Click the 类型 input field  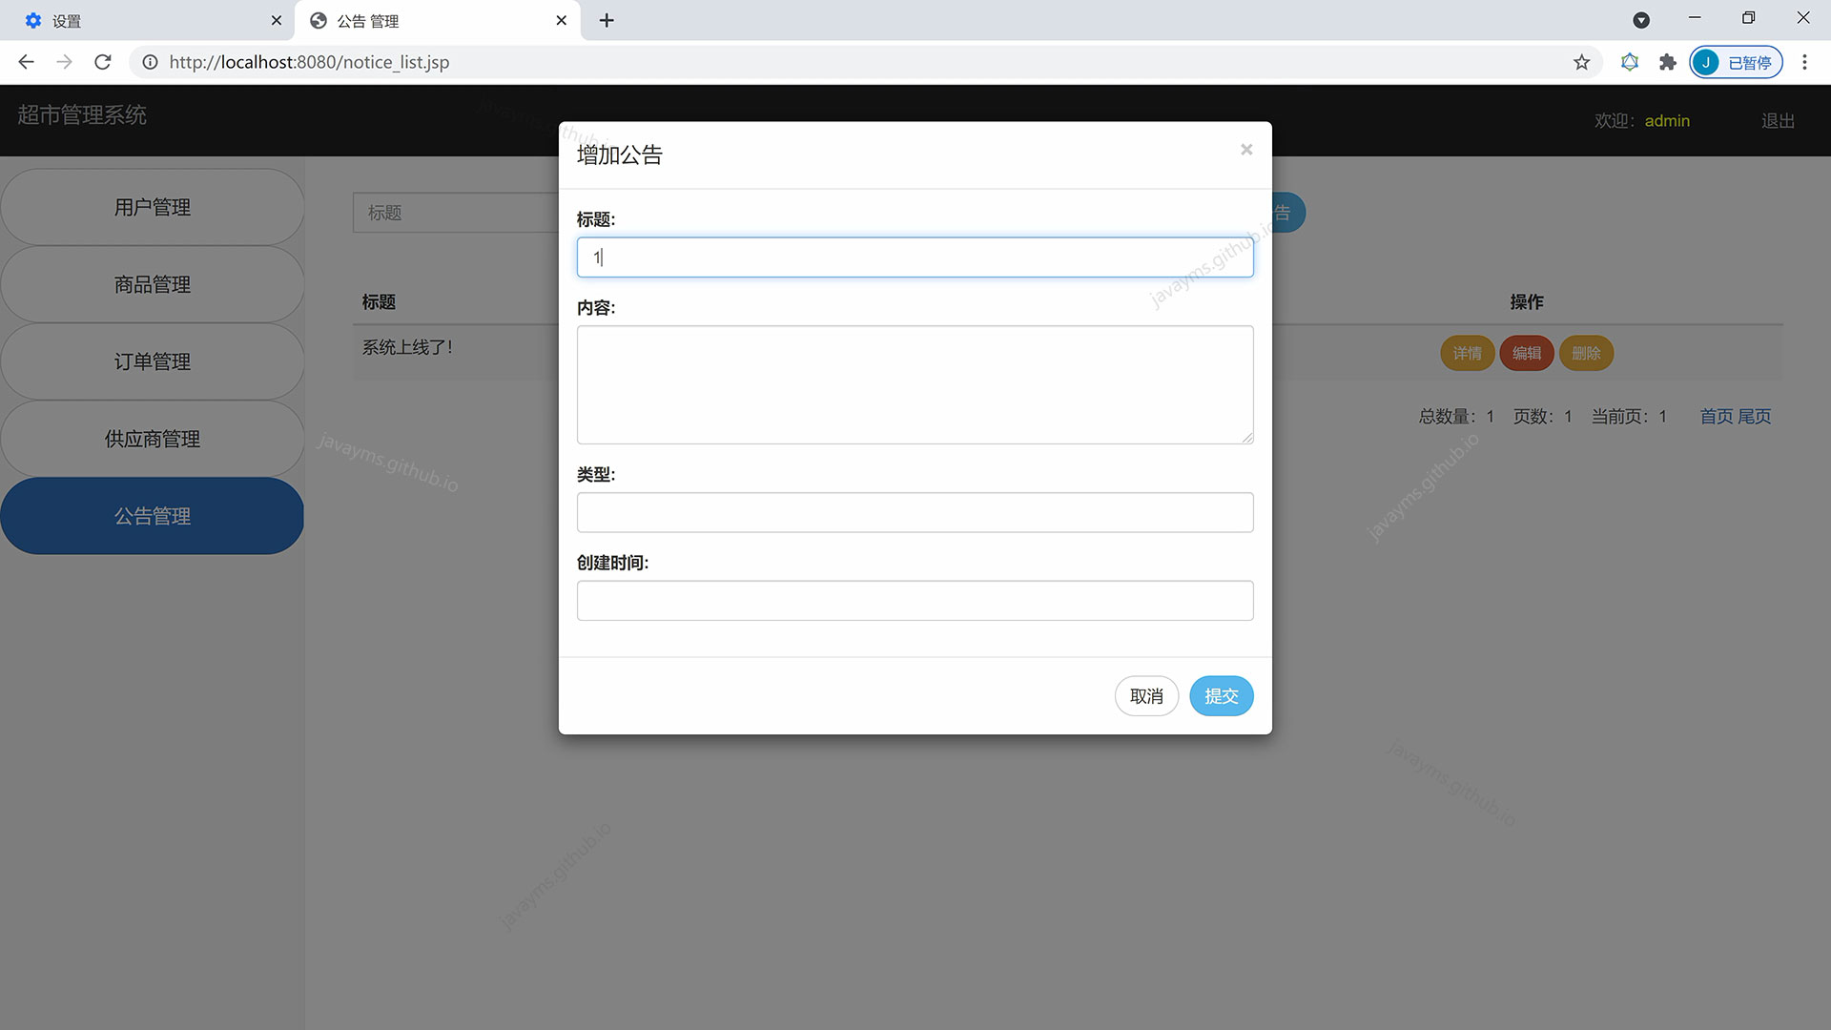[914, 512]
